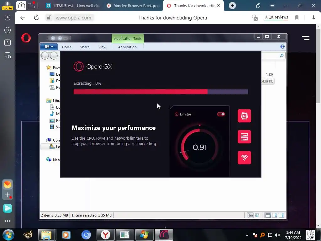Open the Opera webpage hamburger menu
This screenshot has width=321, height=241.
coord(305,38)
